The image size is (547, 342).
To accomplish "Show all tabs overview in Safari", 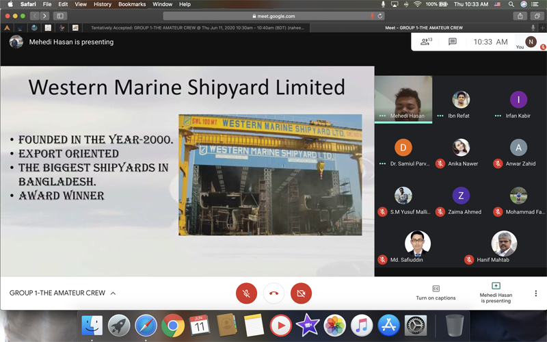I will 537,16.
